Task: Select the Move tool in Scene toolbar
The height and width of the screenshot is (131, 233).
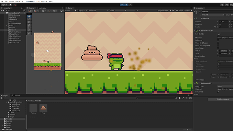Action: [x=29, y=19]
